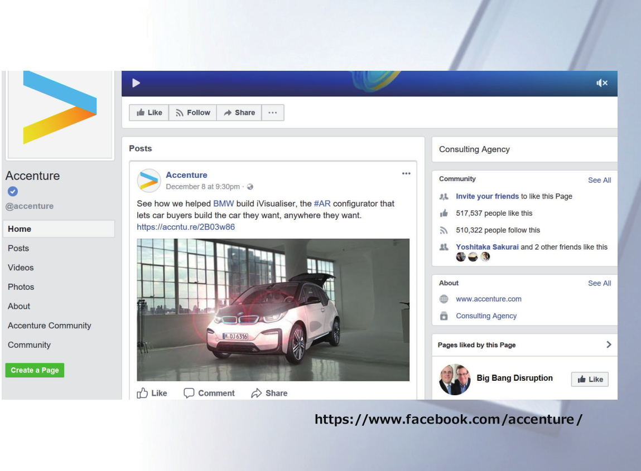This screenshot has height=471, width=641.
Task: Open the page more options ellipsis button
Action: coord(273,113)
